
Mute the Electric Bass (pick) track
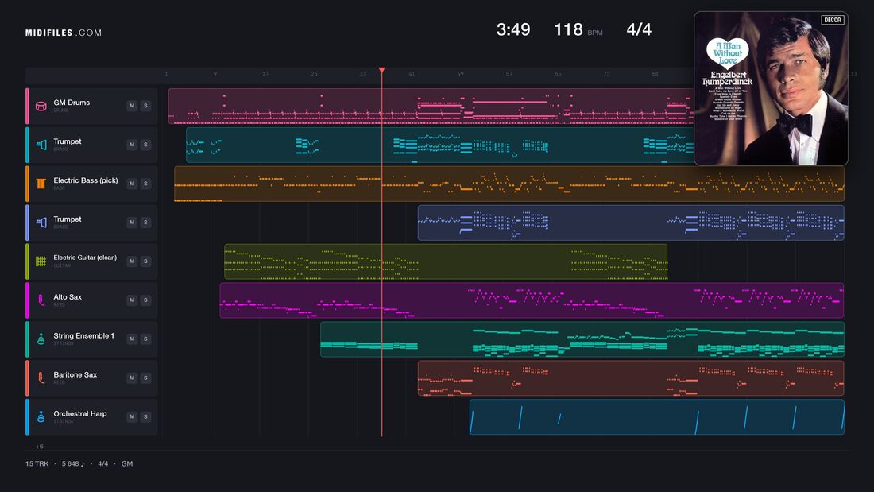point(132,184)
